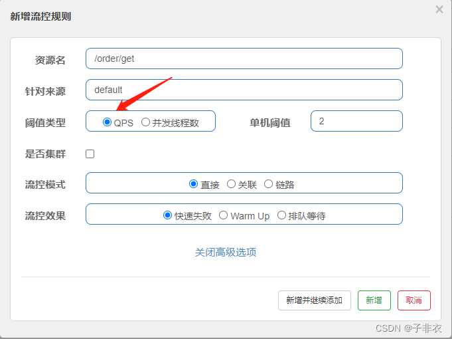Click the green 新增 button
The height and width of the screenshot is (339, 452).
374,300
